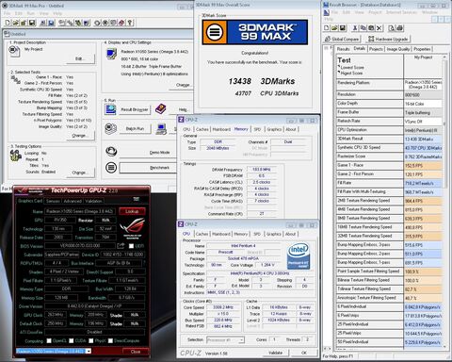Viewport: 452px width, 362px height.
Task: Click question-mark help icon in 3DMark toolbar
Action: coord(130,23)
